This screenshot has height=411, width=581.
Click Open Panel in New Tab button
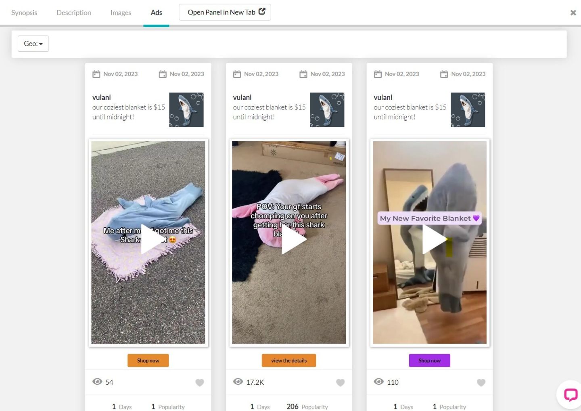pyautogui.click(x=225, y=12)
